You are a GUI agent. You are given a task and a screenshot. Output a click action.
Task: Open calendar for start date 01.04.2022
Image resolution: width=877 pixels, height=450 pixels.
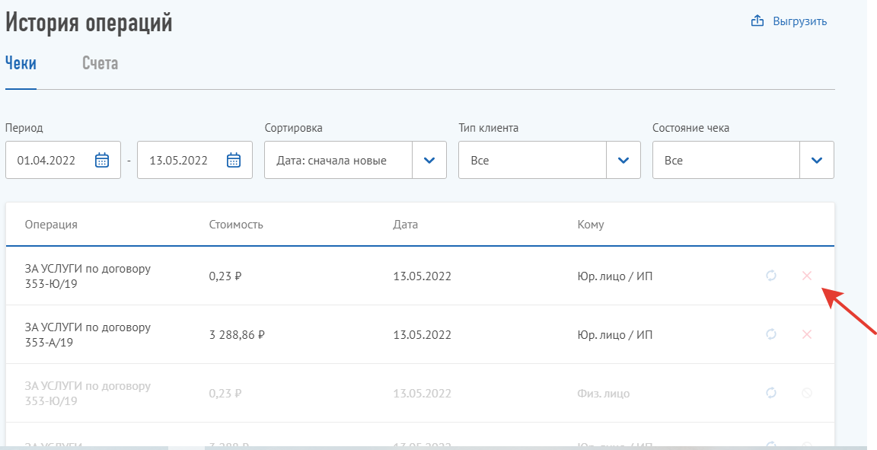102,160
